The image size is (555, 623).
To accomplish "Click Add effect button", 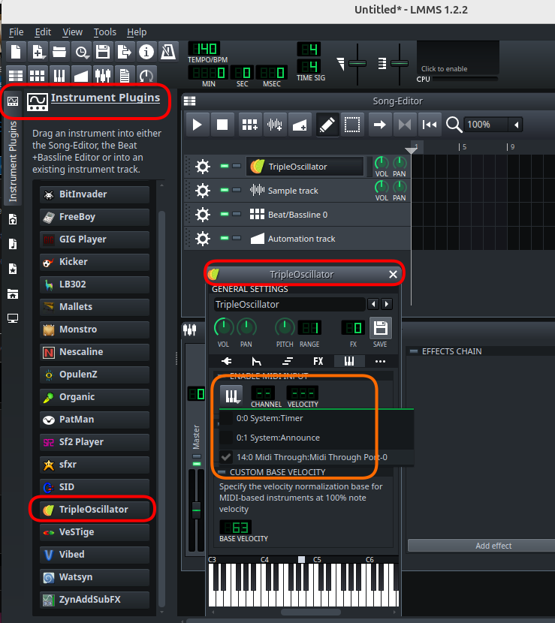I will [x=481, y=546].
